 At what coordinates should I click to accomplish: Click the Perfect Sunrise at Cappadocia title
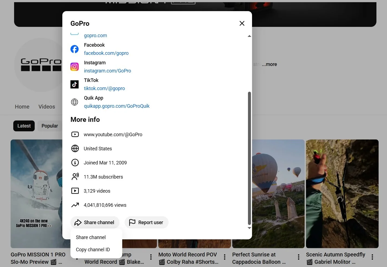tap(259, 258)
